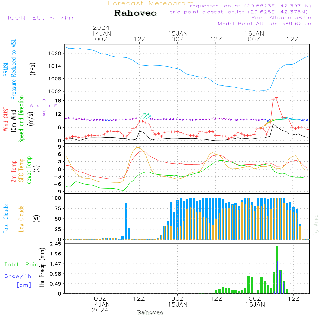The image size is (323, 323).
Task: Click the Forecast Meteogram heading
Action: point(151,3)
